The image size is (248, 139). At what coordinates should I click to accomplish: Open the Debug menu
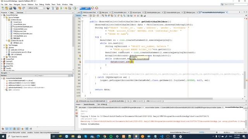(x=41, y=4)
